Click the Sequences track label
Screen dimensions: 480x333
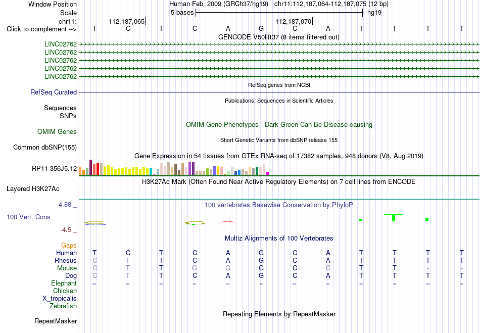tap(60, 108)
